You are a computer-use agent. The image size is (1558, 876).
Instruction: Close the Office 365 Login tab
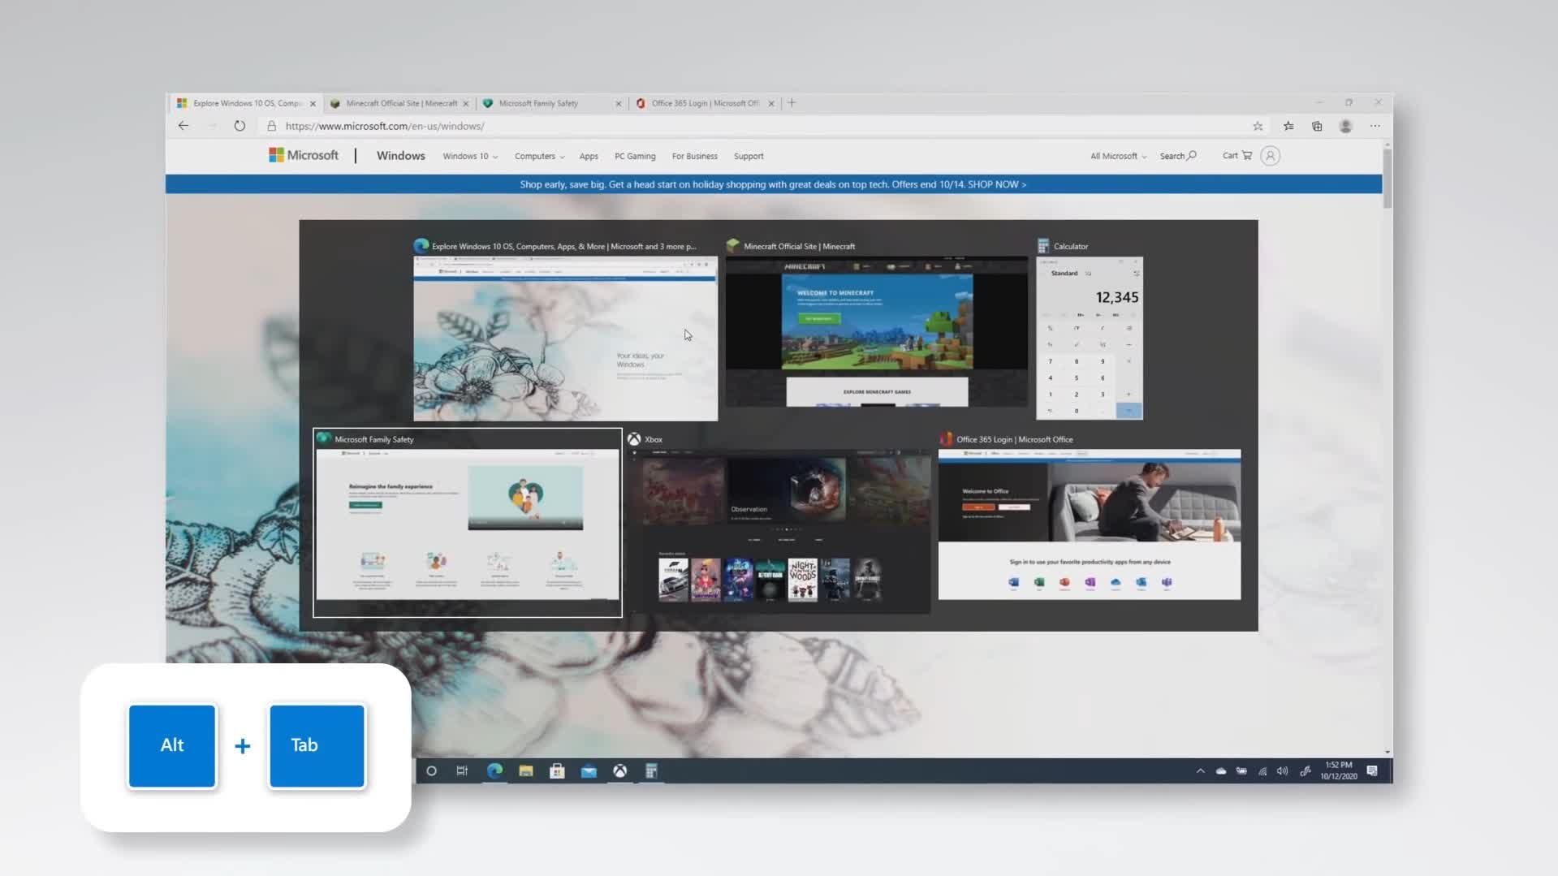[x=771, y=103]
